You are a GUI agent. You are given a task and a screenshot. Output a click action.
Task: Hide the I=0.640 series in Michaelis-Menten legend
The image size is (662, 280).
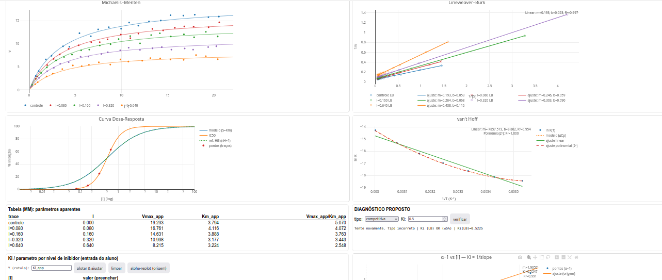coord(128,105)
